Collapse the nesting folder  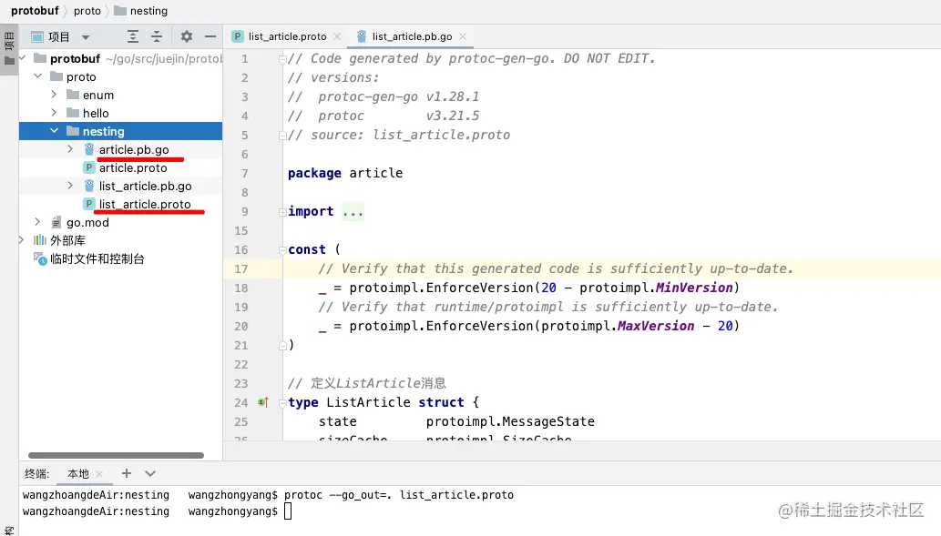pos(54,131)
